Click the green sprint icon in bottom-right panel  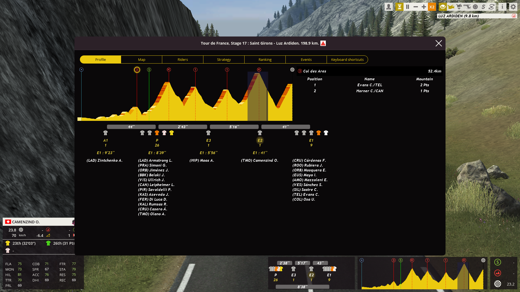pos(498,262)
